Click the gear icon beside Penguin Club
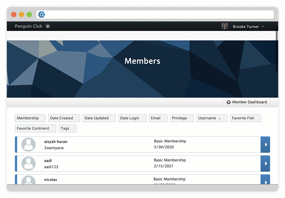285x198 pixels. coord(48,26)
